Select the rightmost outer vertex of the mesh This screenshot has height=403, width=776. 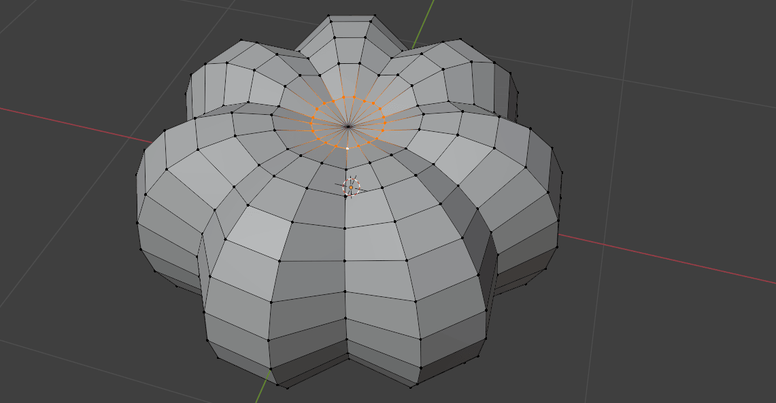(562, 171)
